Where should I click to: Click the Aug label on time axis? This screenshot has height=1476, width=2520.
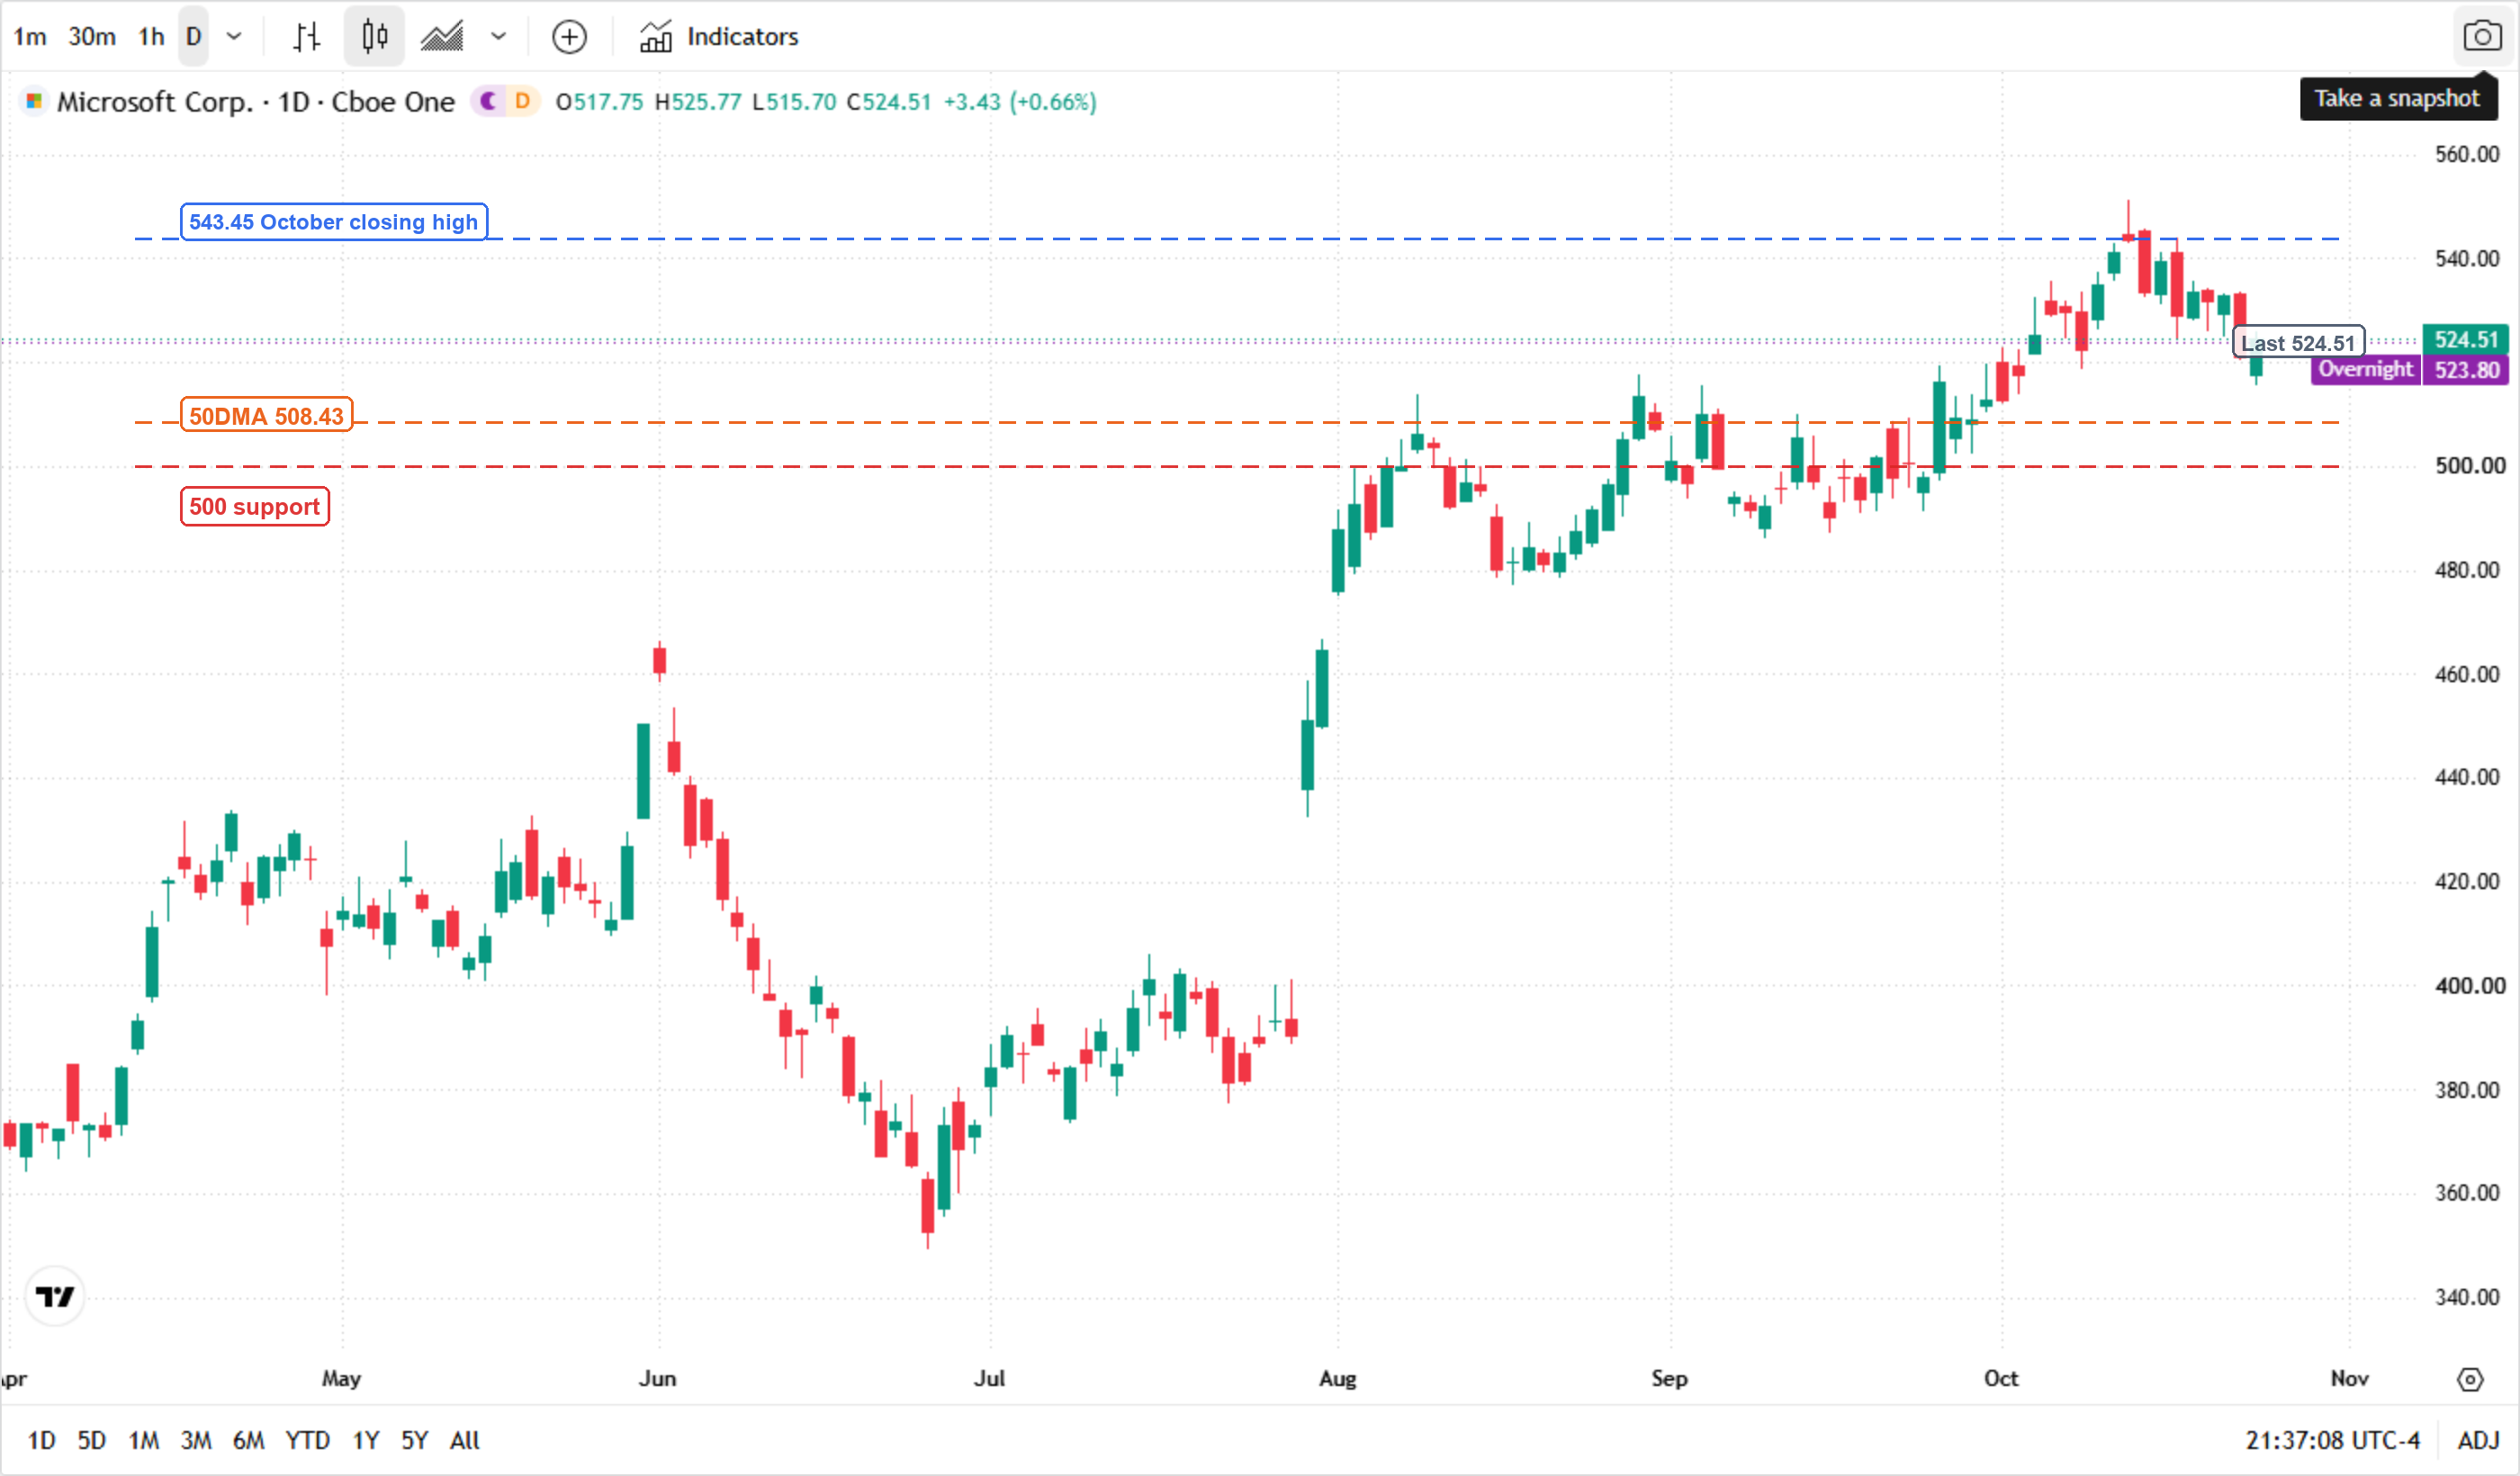1338,1379
